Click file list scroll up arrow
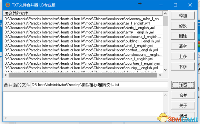Image resolution: width=200 pixels, height=124 pixels. 165,13
